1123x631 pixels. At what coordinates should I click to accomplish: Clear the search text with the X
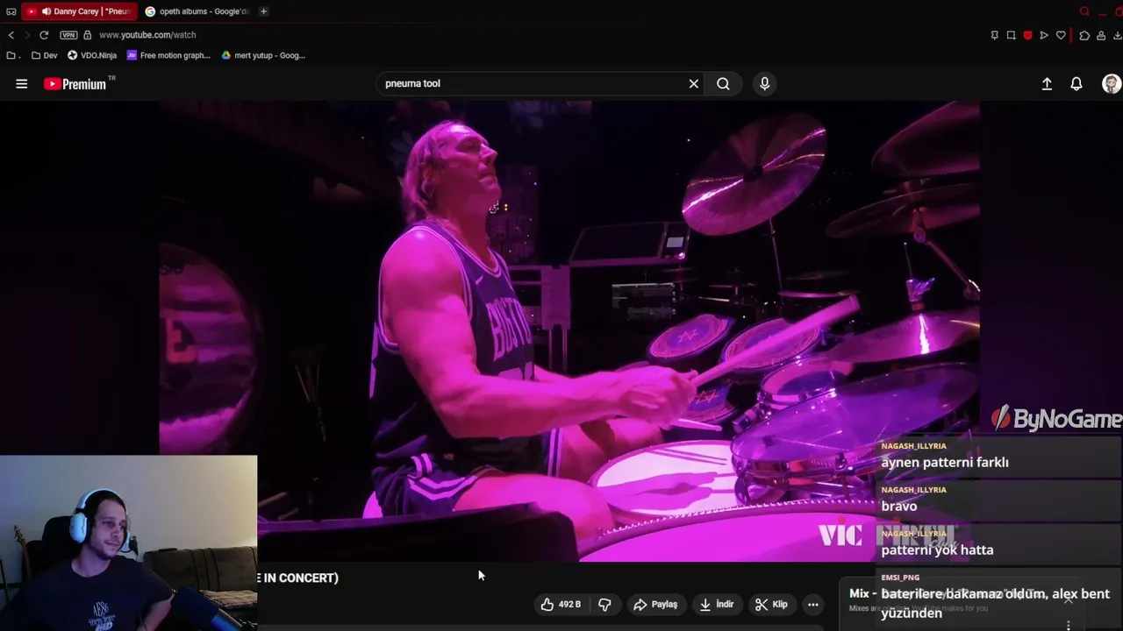coord(693,83)
